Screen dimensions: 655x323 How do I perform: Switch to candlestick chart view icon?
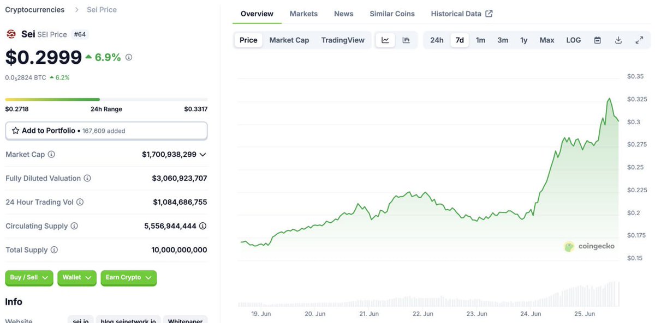coord(406,40)
